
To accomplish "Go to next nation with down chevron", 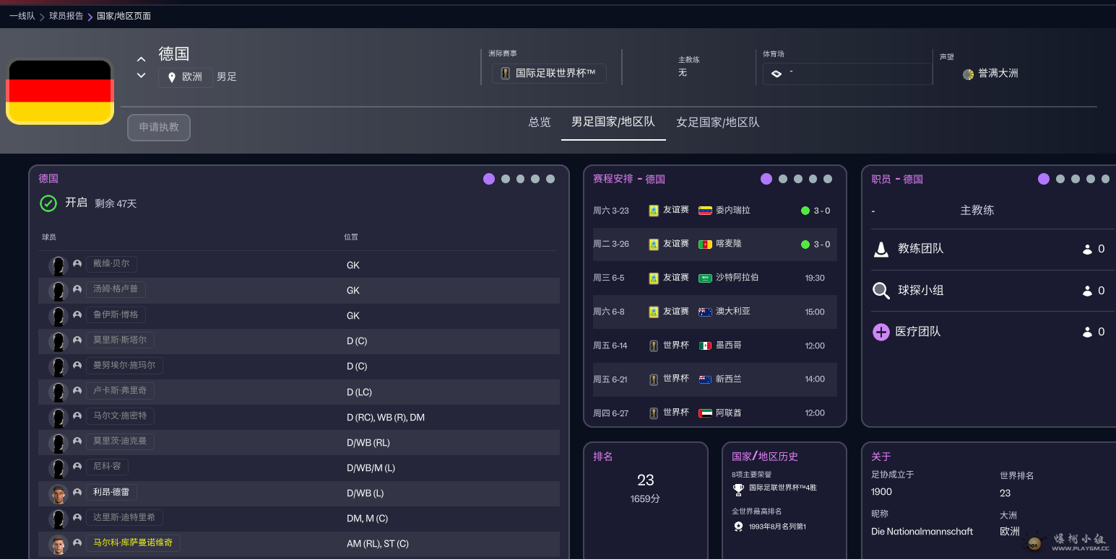I will [x=142, y=76].
